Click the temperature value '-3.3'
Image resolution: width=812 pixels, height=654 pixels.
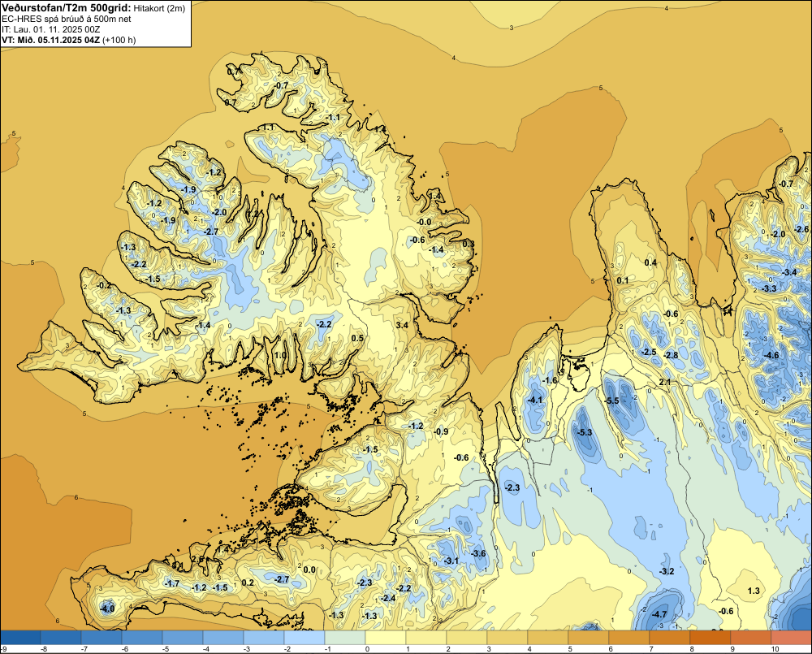tap(770, 288)
